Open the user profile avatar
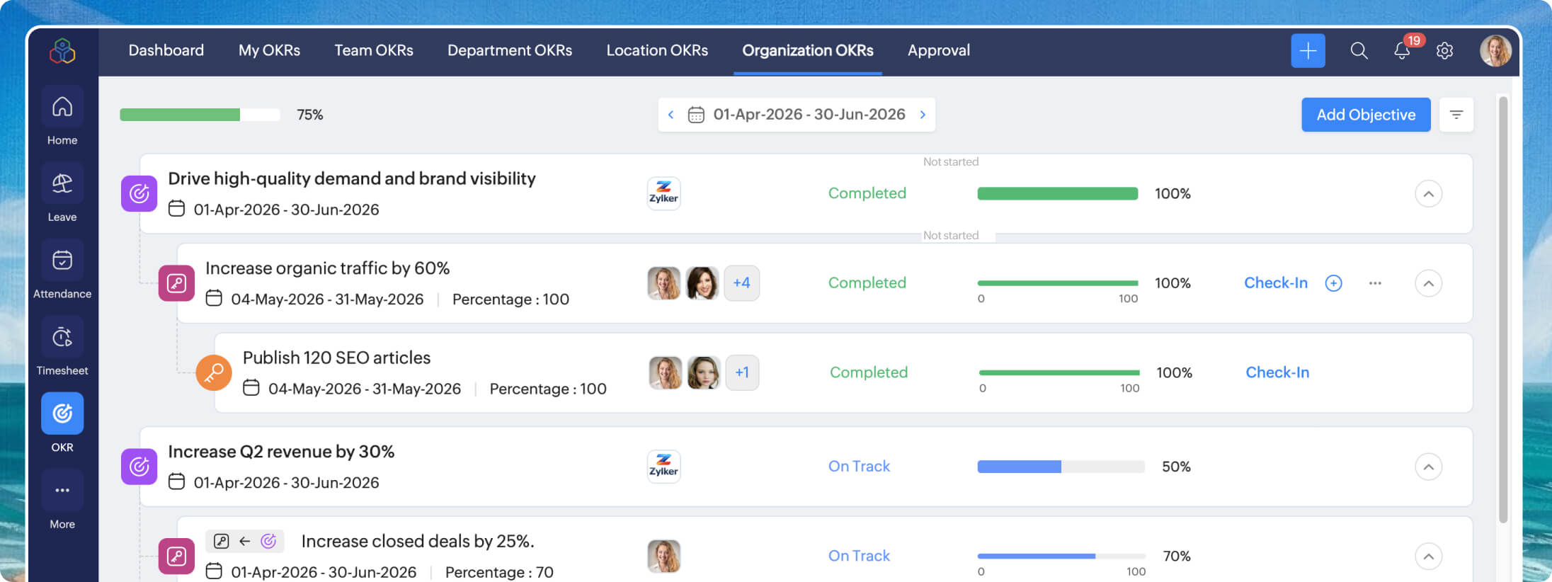Viewport: 1552px width, 582px height. [1495, 51]
